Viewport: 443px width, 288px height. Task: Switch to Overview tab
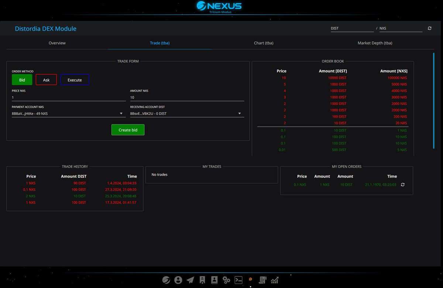57,43
